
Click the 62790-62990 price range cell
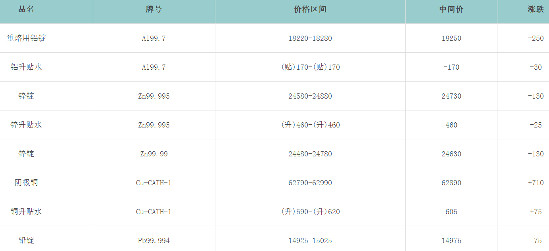coord(310,183)
